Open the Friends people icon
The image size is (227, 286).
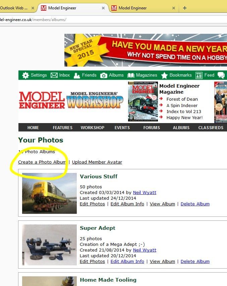click(77, 75)
